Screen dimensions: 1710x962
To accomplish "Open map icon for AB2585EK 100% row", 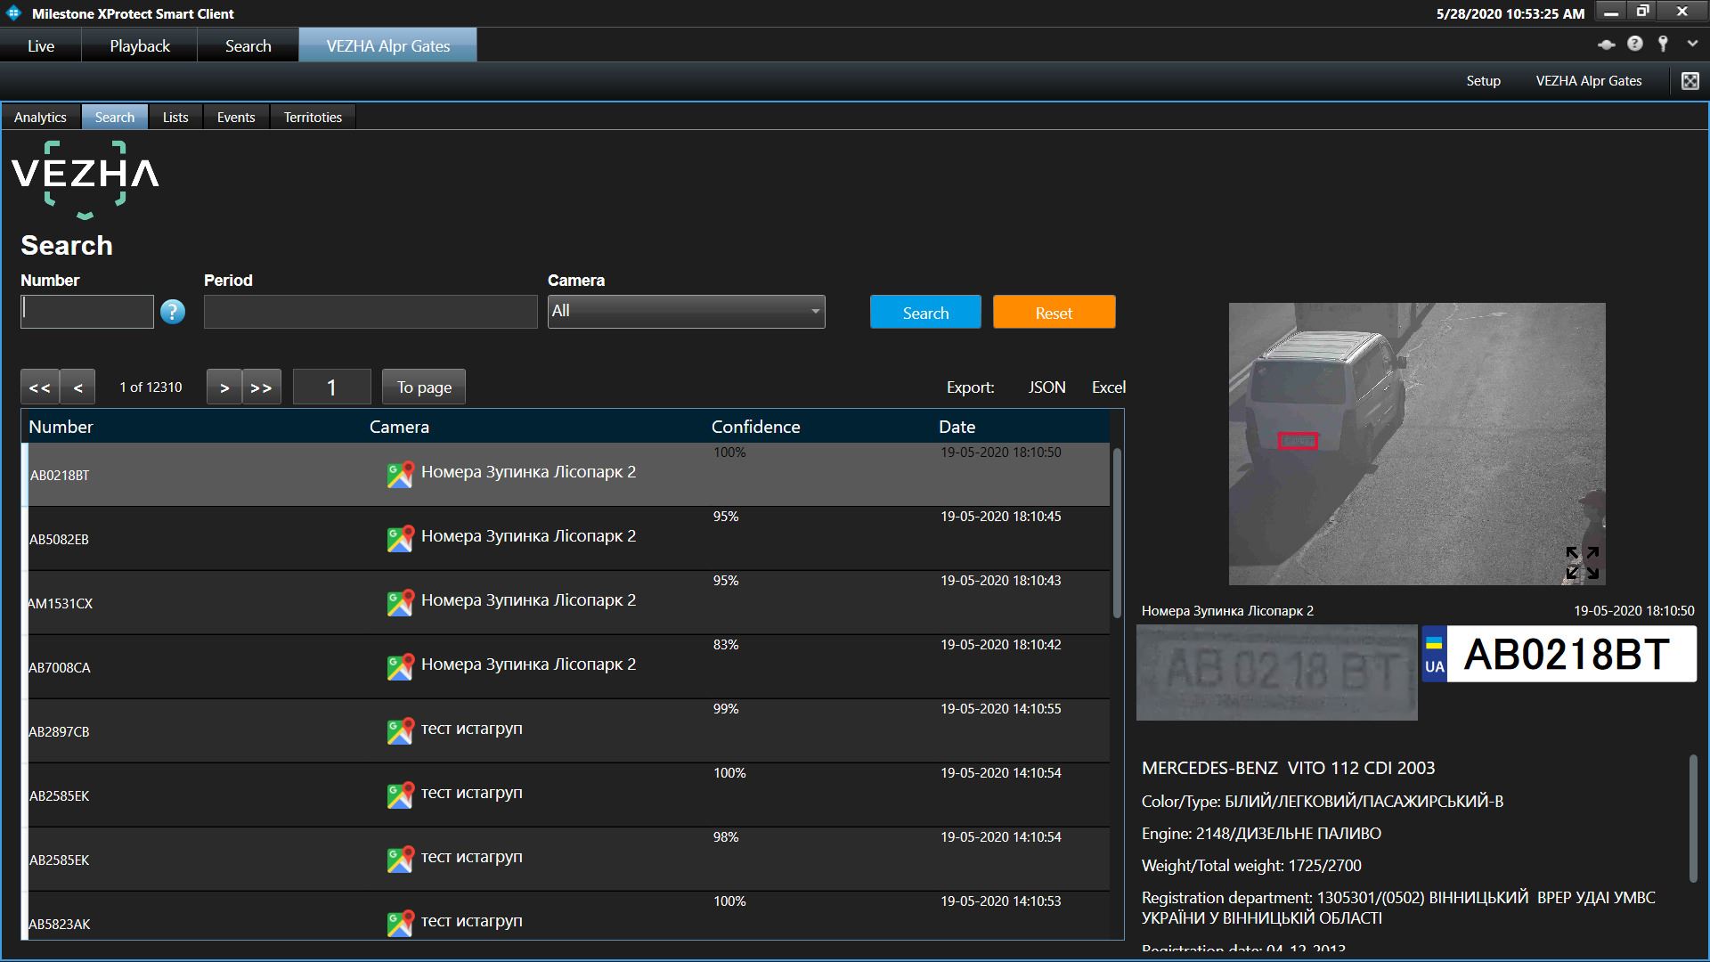I will point(400,795).
